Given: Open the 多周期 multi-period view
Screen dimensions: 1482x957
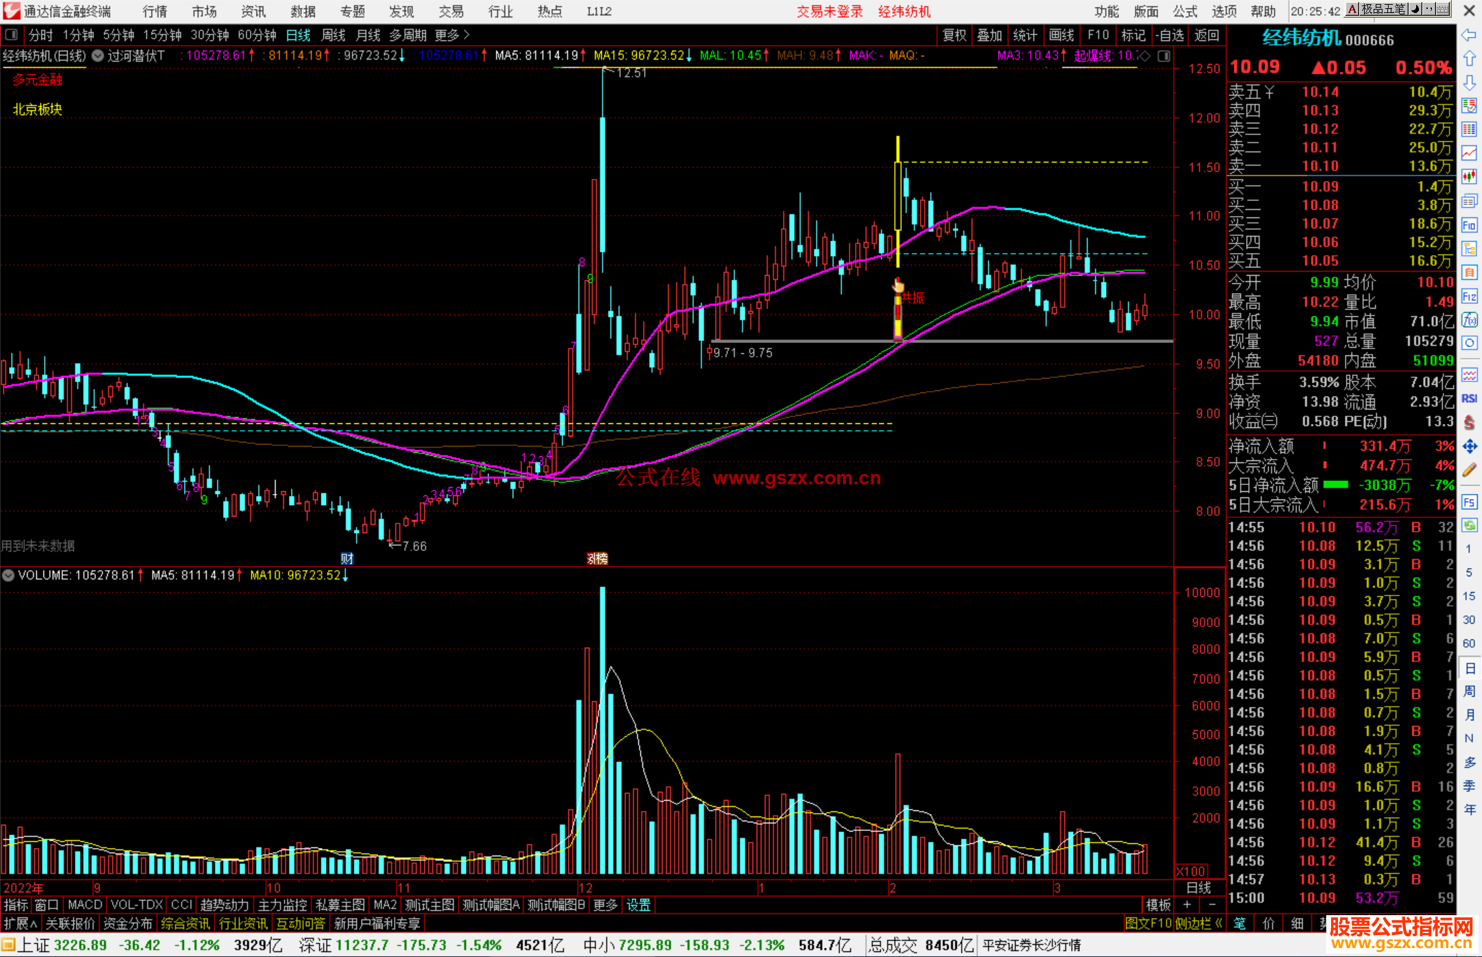Looking at the screenshot, I should tap(408, 35).
